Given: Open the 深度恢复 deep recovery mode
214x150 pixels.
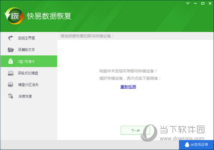Looking at the screenshot, I should tap(29, 96).
